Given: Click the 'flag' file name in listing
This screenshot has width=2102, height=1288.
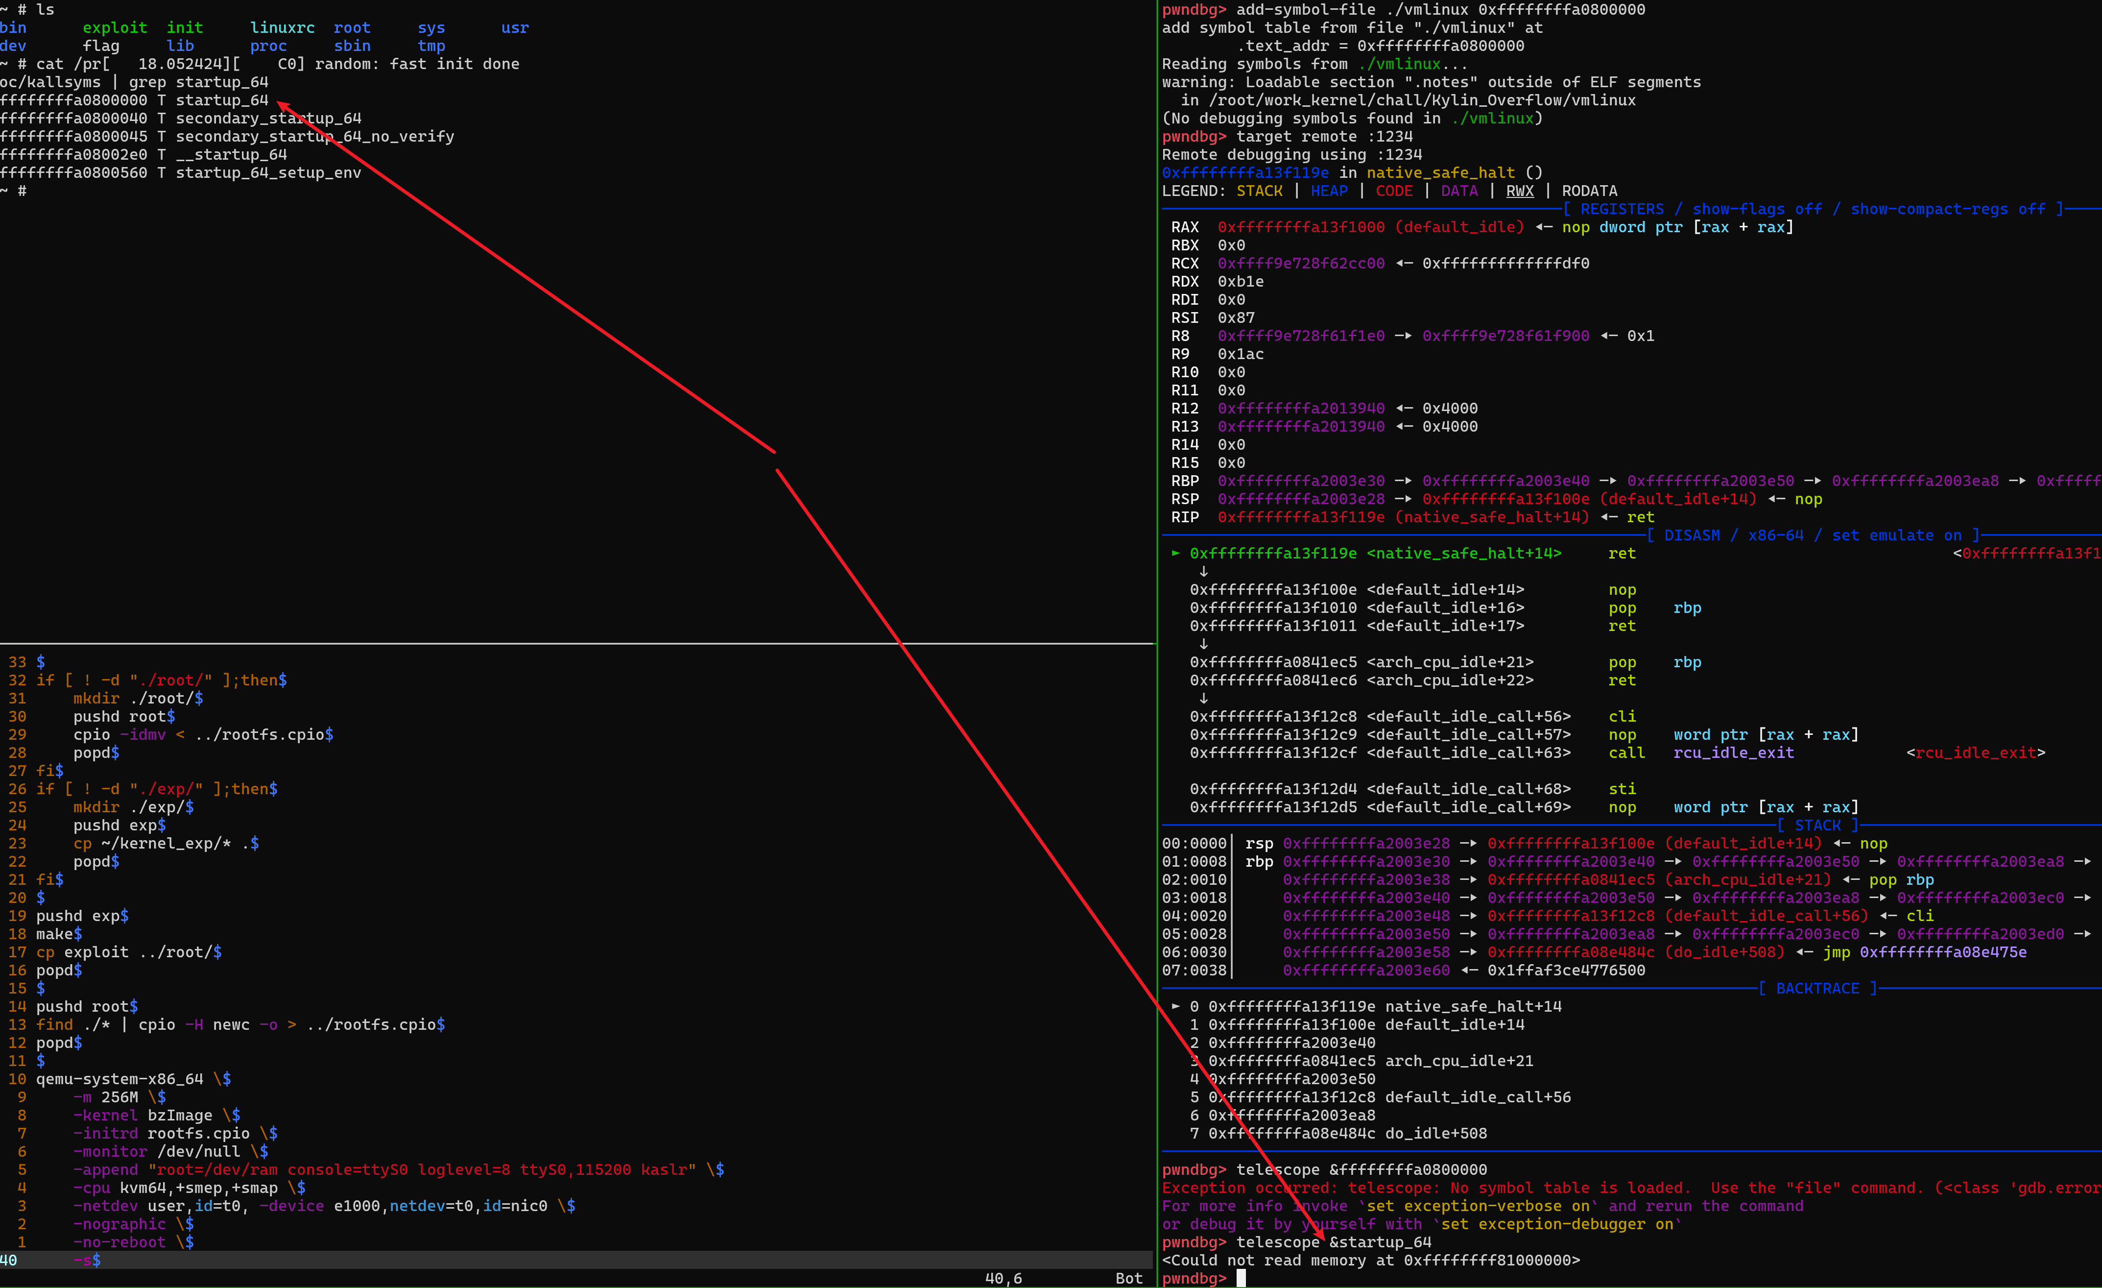Looking at the screenshot, I should (101, 45).
